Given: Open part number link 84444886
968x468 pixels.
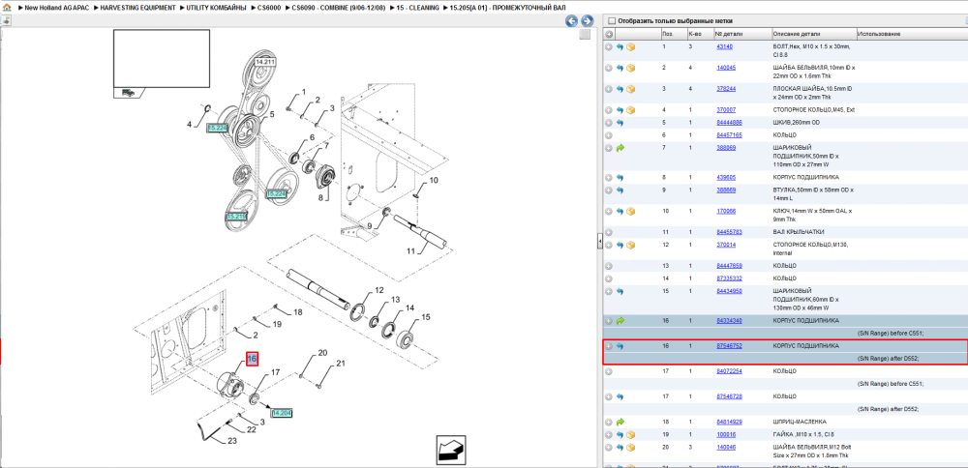Looking at the screenshot, I should pyautogui.click(x=729, y=123).
